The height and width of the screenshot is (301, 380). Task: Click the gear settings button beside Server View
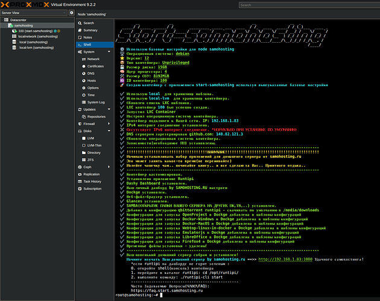tap(72, 13)
